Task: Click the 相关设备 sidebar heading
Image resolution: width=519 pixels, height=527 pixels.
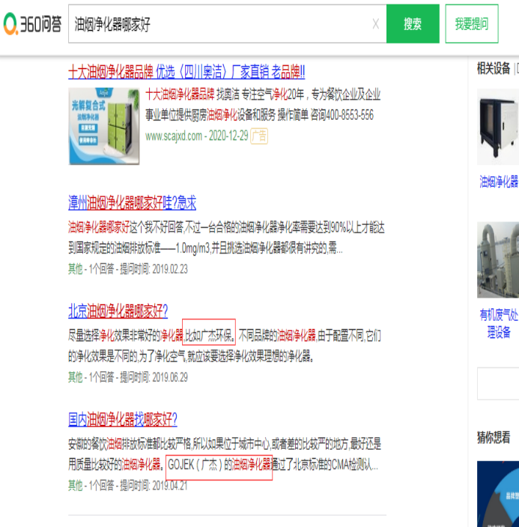Action: (x=494, y=68)
